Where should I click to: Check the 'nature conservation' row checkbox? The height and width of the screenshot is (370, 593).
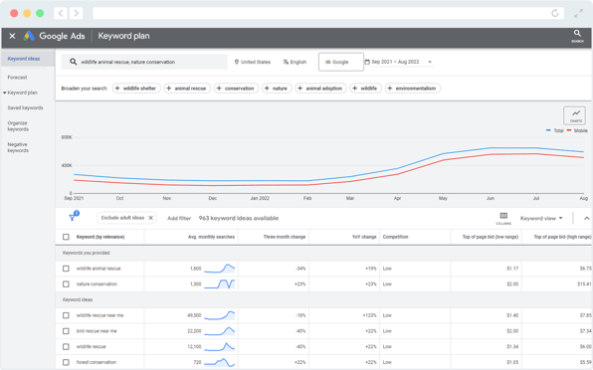tap(66, 283)
